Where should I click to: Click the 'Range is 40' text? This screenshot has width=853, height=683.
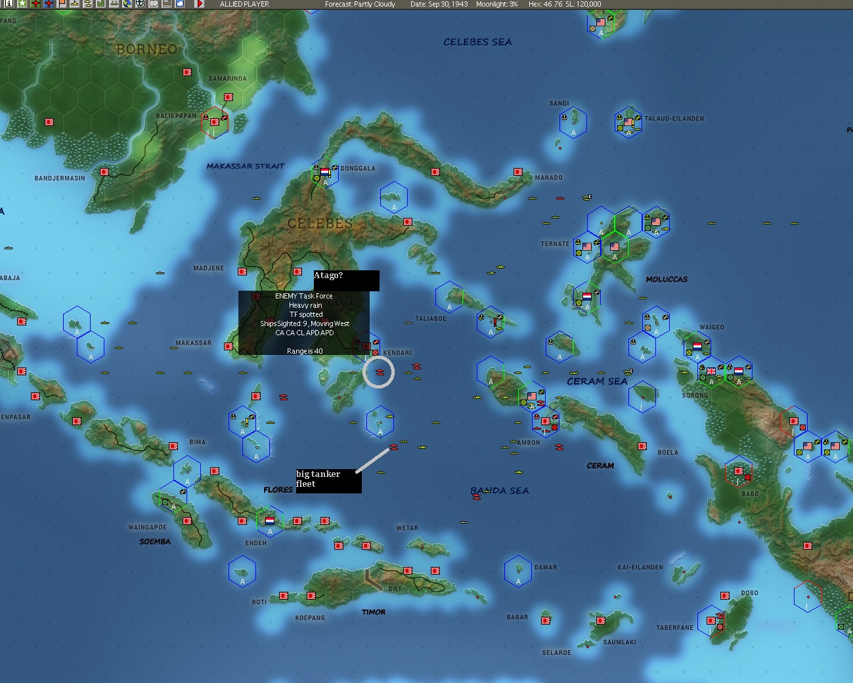point(305,351)
